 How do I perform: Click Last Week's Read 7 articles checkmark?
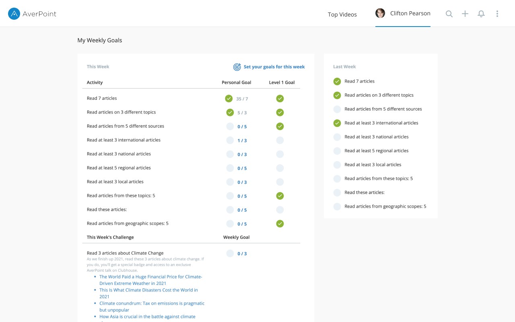tap(337, 81)
